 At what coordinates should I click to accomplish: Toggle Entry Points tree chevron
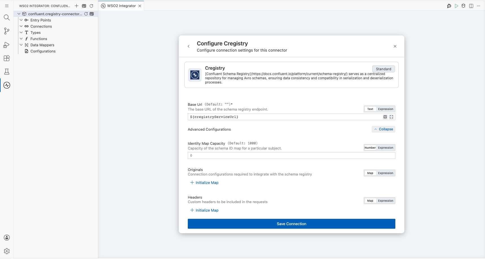click(21, 20)
